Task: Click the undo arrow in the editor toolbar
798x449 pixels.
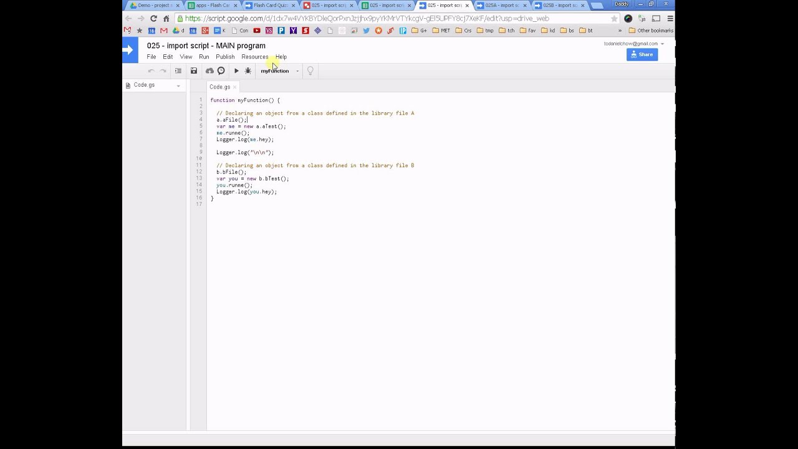Action: pyautogui.click(x=151, y=71)
